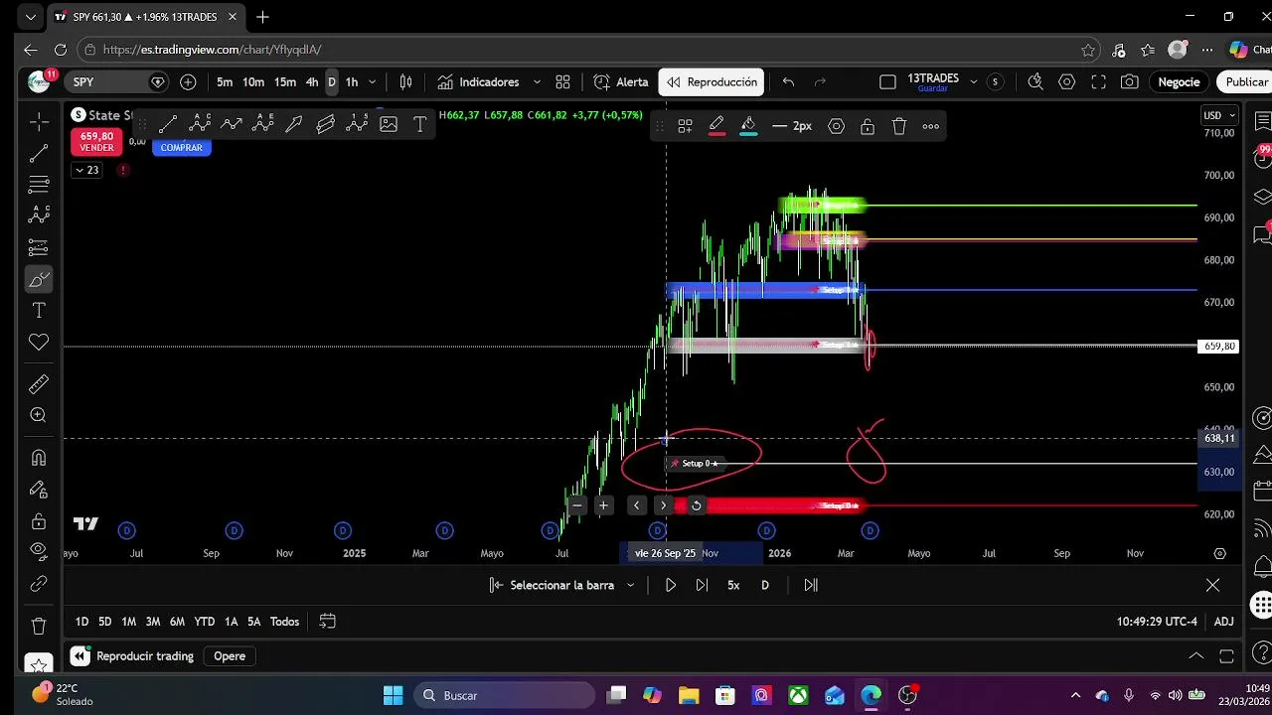Open indicator templates grid icon

[562, 82]
